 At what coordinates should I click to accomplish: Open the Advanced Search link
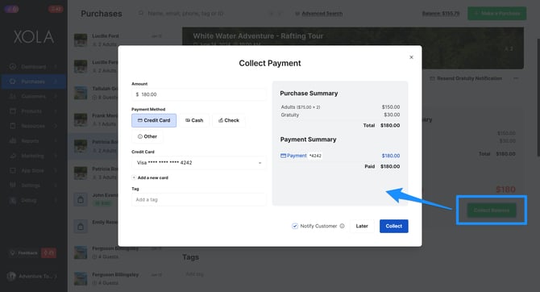pyautogui.click(x=322, y=14)
